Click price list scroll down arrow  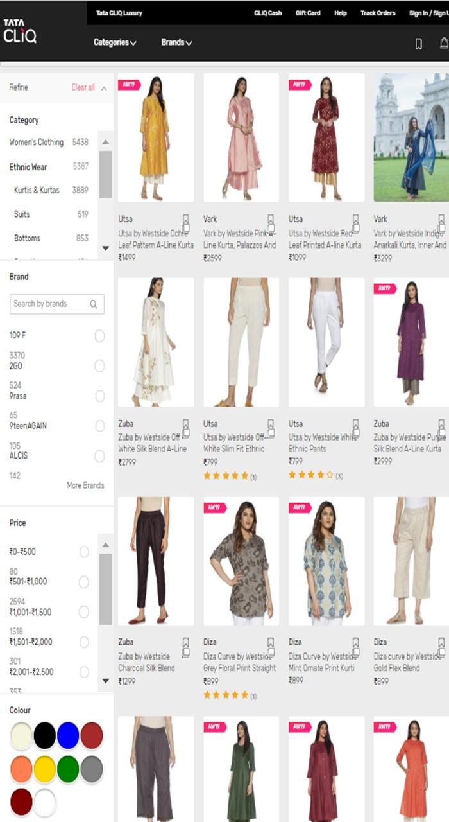(x=105, y=681)
